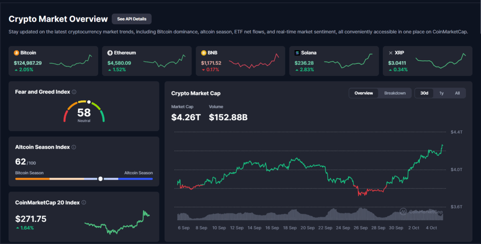The width and height of the screenshot is (481, 244).
Task: Click the Ethereum logo icon
Action: coord(110,53)
